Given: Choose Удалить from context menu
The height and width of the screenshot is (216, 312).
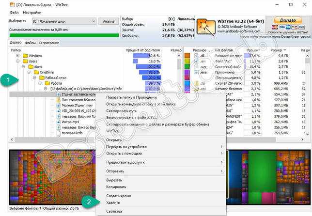Looking at the screenshot, I should pyautogui.click(x=113, y=202).
